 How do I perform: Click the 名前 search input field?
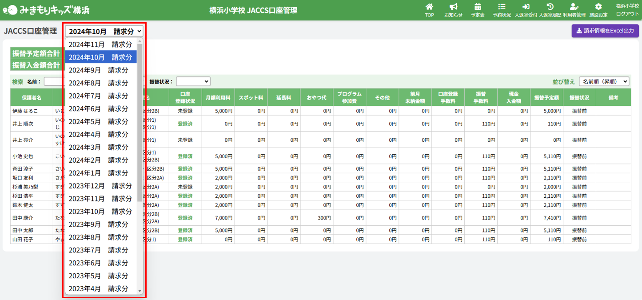[53, 81]
